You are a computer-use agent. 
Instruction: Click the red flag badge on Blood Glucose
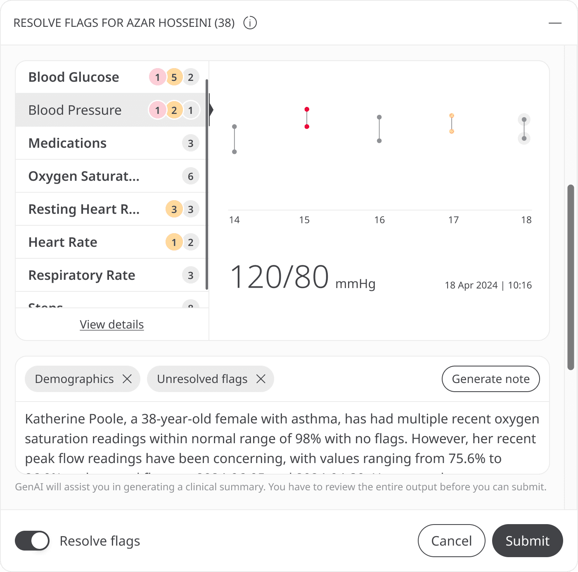pos(157,77)
